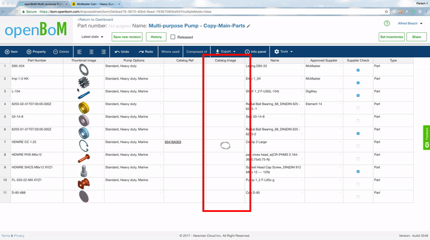This screenshot has width=430, height=240.
Task: Click Set inventories button
Action: point(391,37)
